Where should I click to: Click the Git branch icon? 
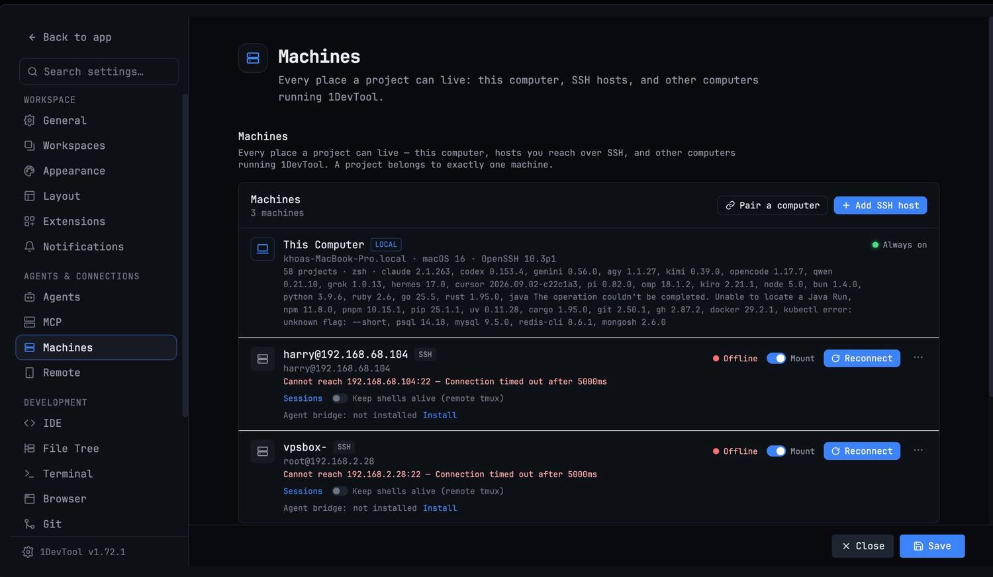coord(29,523)
